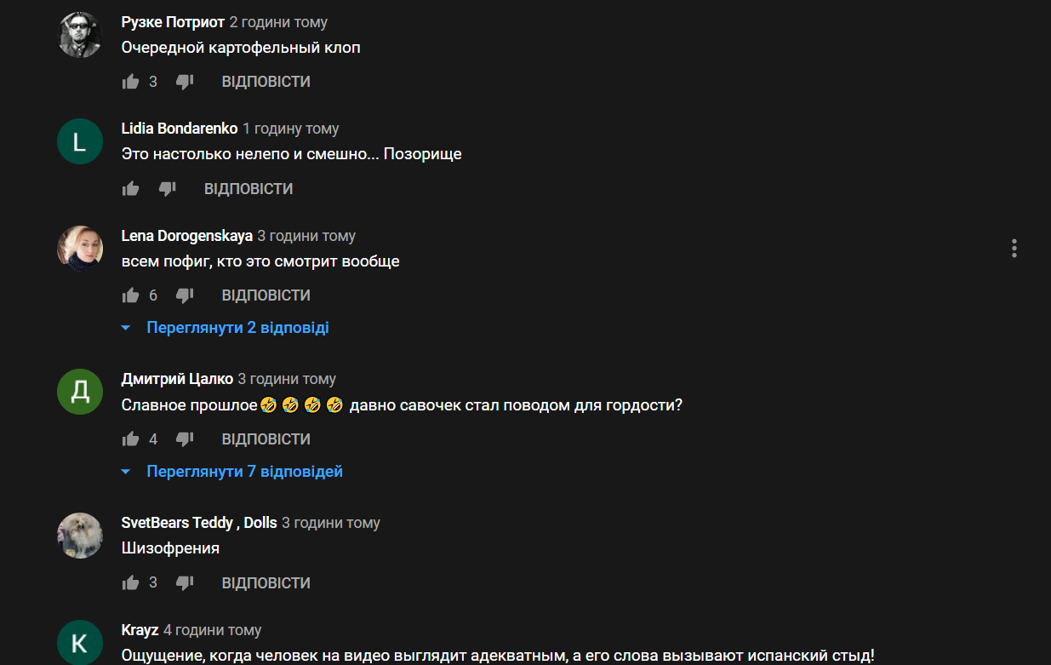Reply to Рузке Потриот's comment
This screenshot has width=1051, height=665.
point(266,82)
